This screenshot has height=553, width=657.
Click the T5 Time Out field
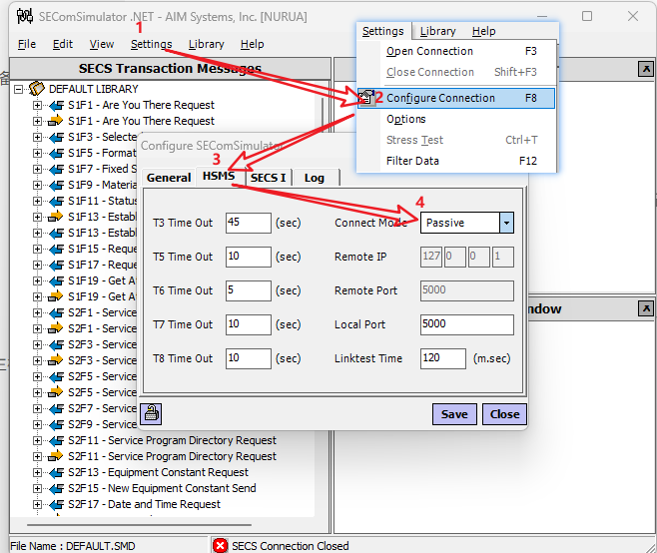(248, 257)
